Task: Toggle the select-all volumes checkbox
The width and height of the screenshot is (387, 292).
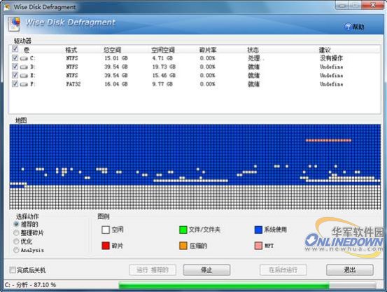Action: [15, 49]
